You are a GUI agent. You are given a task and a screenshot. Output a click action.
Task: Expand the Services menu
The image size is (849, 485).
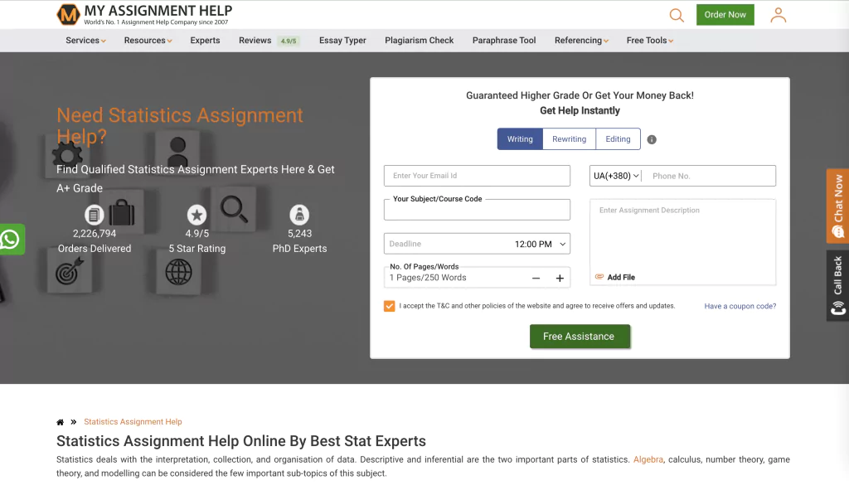click(85, 41)
